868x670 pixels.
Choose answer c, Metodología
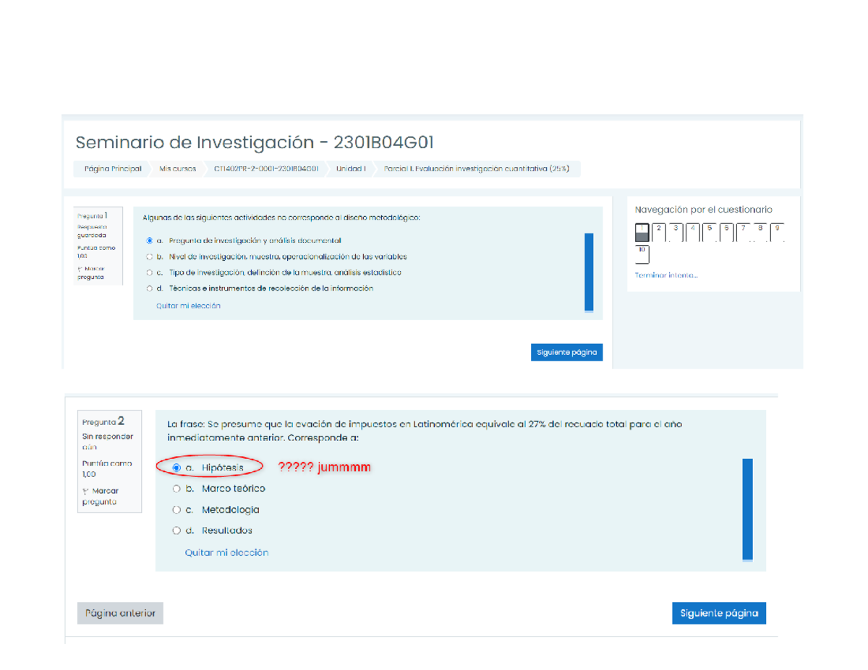176,510
